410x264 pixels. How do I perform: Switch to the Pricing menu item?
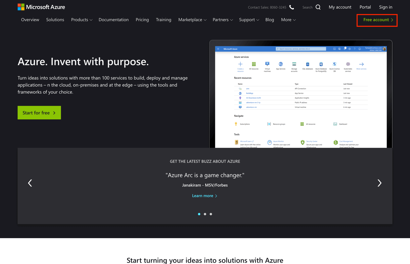coord(142,20)
